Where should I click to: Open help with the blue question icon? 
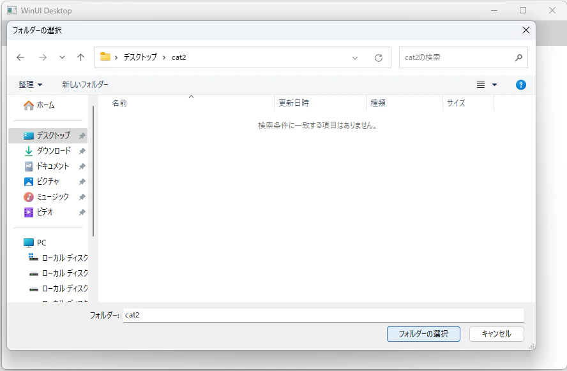click(521, 85)
